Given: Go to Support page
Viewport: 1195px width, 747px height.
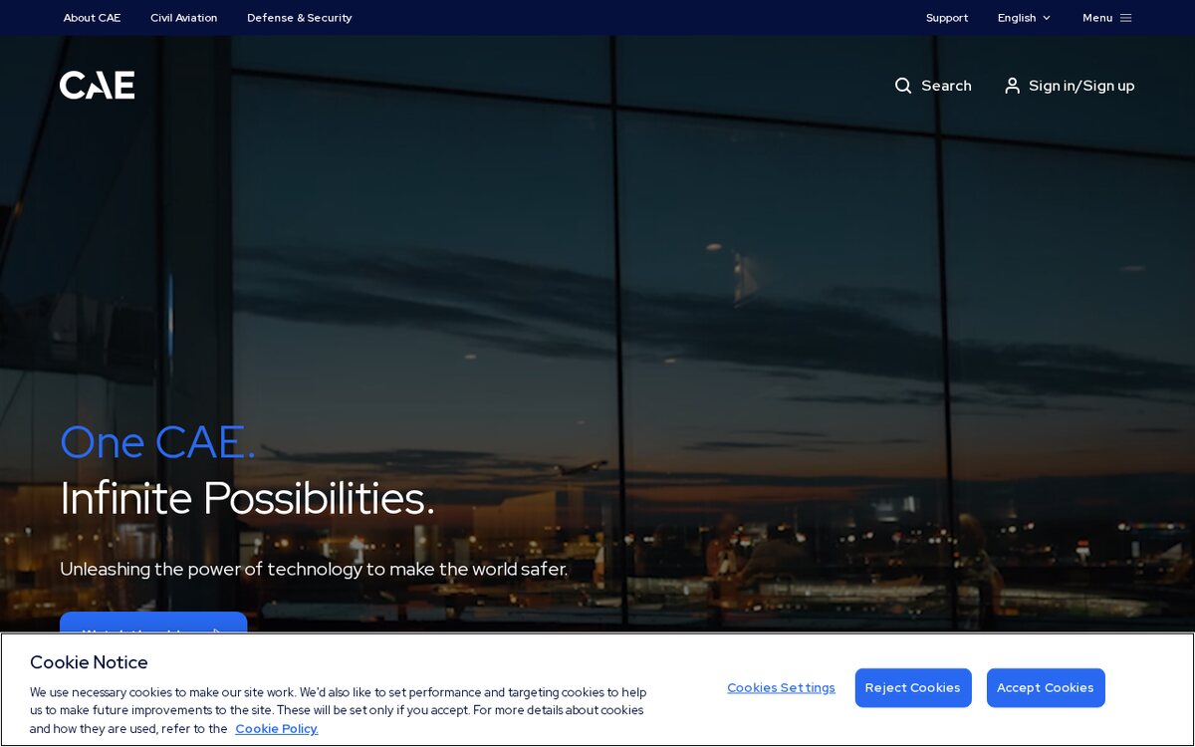Looking at the screenshot, I should click(947, 18).
